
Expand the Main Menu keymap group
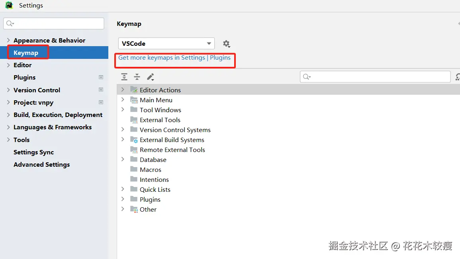click(x=123, y=99)
